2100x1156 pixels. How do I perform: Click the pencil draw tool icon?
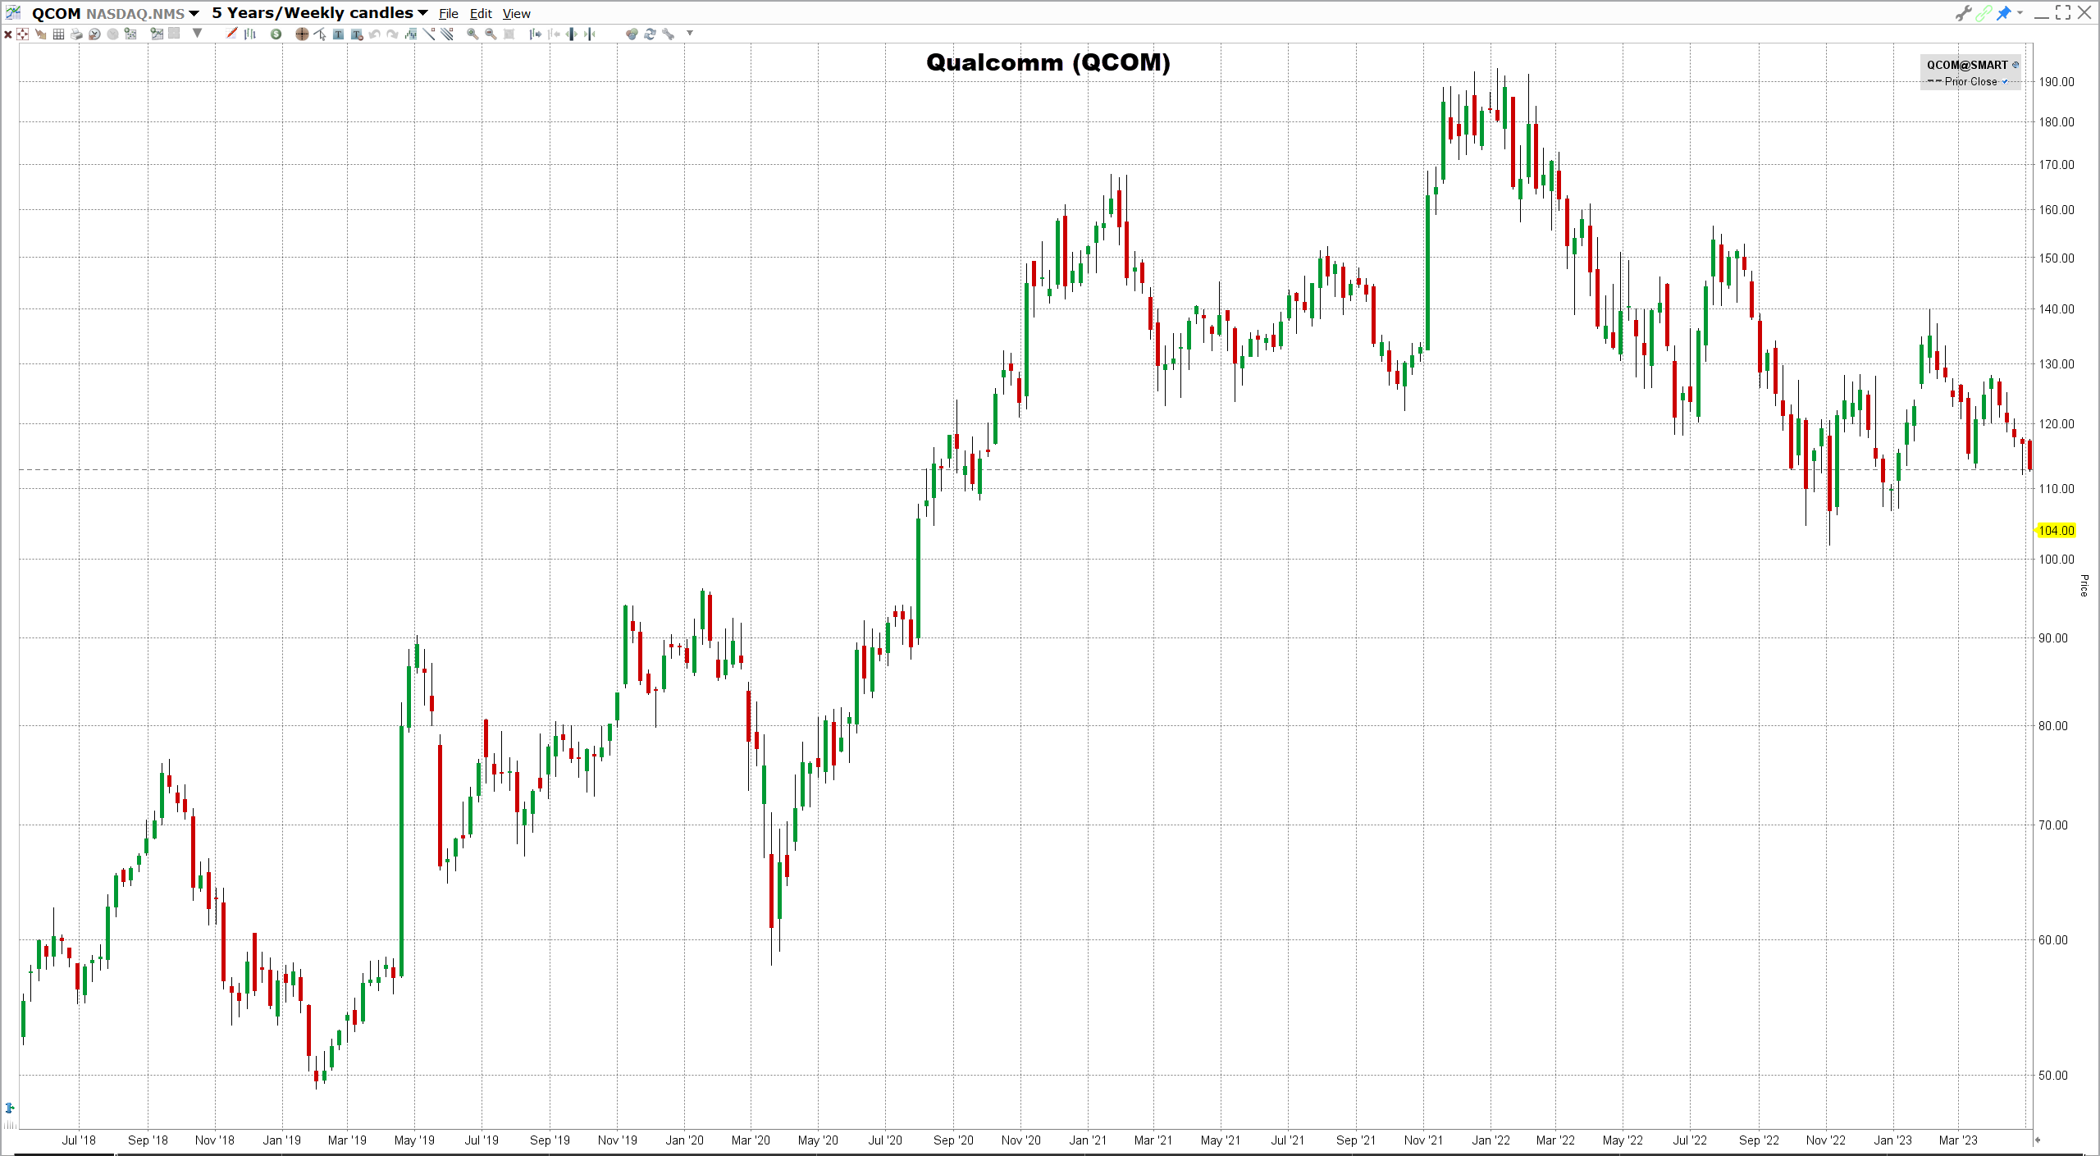(231, 33)
